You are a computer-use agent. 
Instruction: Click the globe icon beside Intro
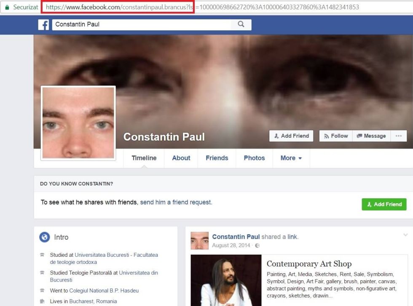[45, 237]
